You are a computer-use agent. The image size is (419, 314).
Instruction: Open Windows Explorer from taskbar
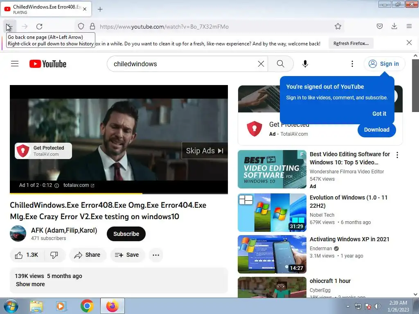pyautogui.click(x=36, y=306)
